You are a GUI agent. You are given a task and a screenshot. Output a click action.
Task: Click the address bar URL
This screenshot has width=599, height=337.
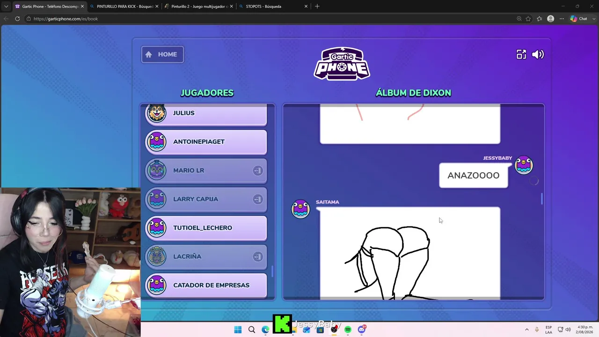click(x=66, y=19)
